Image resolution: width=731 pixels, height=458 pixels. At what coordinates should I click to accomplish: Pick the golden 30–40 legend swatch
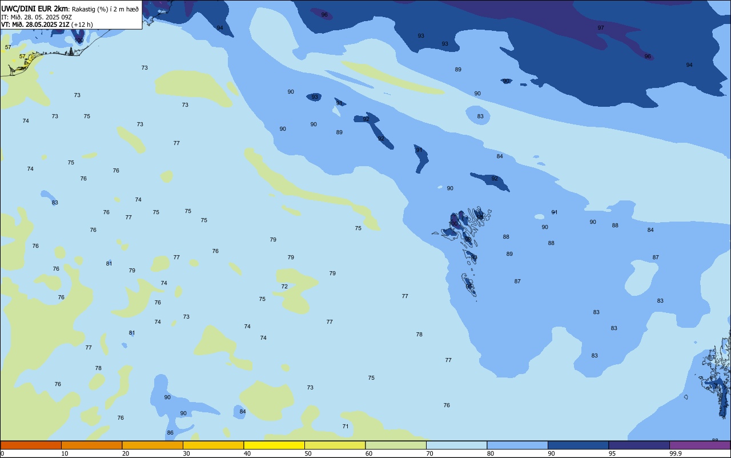pos(213,445)
